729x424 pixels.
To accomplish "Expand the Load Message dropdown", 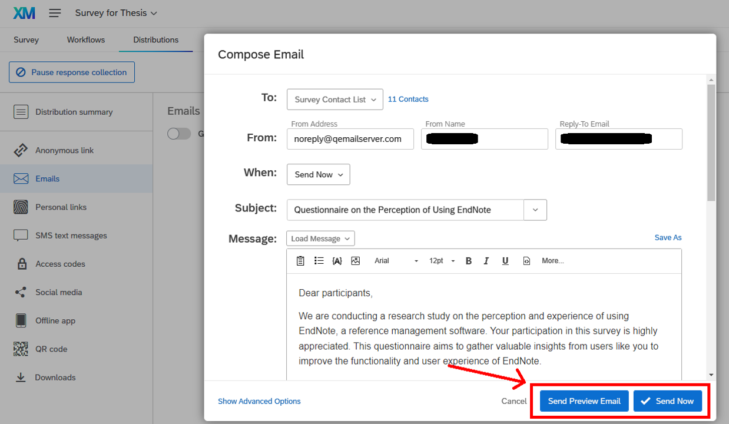I will pyautogui.click(x=320, y=238).
